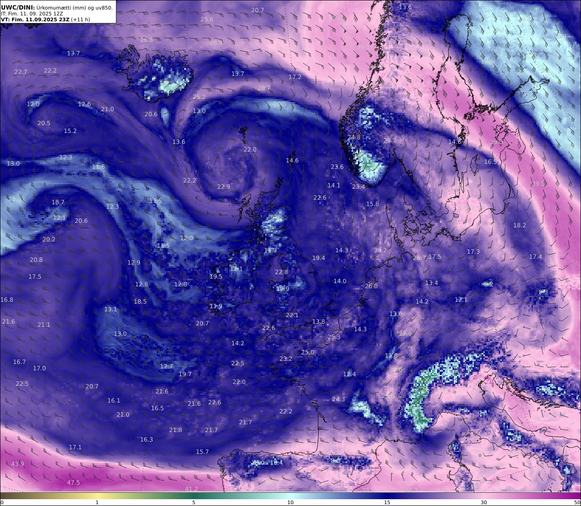Click the 15.8 value on the map
Viewport: 581px width, 506px height.
pyautogui.click(x=373, y=204)
